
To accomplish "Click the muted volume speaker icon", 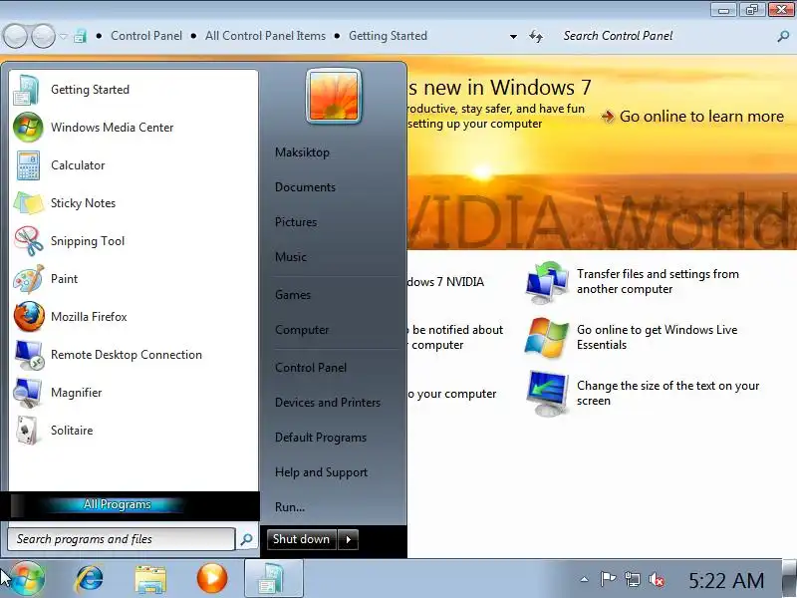I will (x=657, y=579).
